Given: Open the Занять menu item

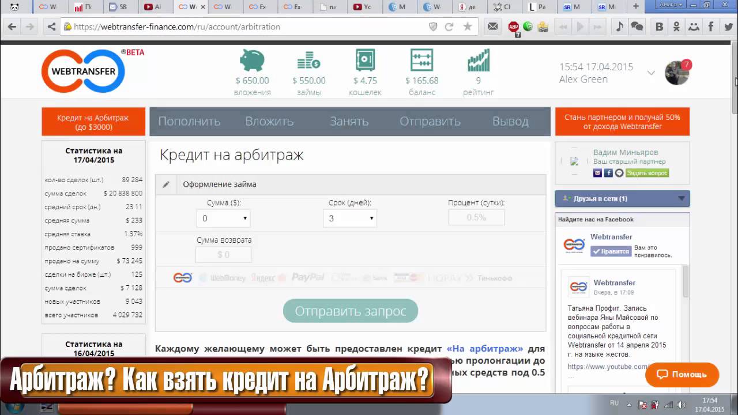Looking at the screenshot, I should point(349,122).
